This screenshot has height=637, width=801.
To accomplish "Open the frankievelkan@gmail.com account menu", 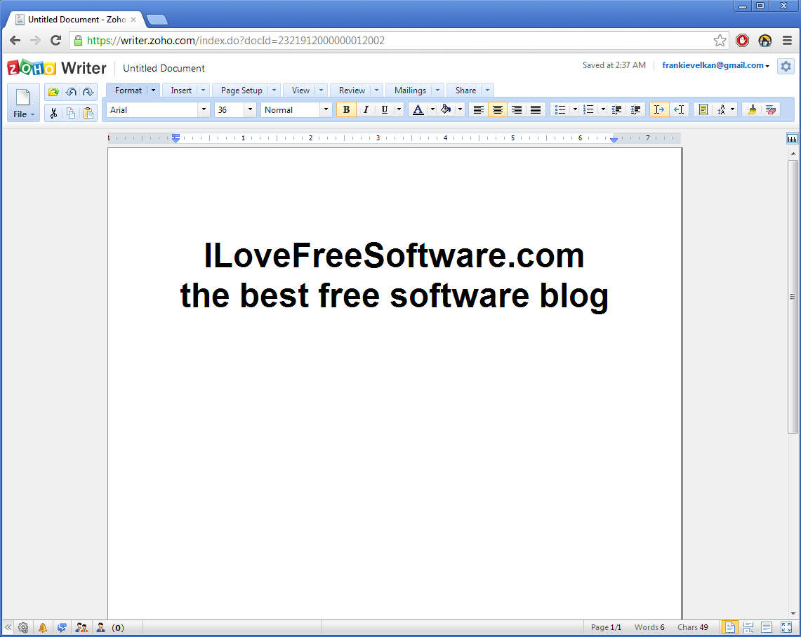I will click(x=715, y=65).
